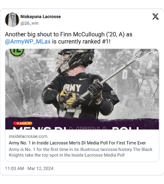Click the Niskayuna Lacrosse profile avatar

tap(12, 20)
